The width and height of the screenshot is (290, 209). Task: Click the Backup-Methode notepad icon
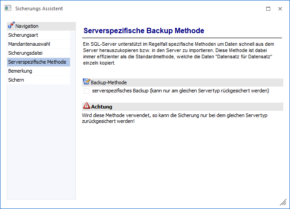[x=87, y=82]
